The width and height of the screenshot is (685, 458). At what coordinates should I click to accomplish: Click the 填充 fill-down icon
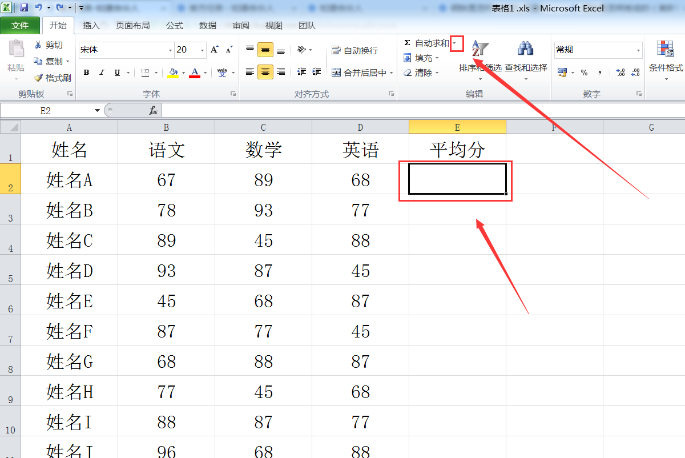click(x=408, y=58)
